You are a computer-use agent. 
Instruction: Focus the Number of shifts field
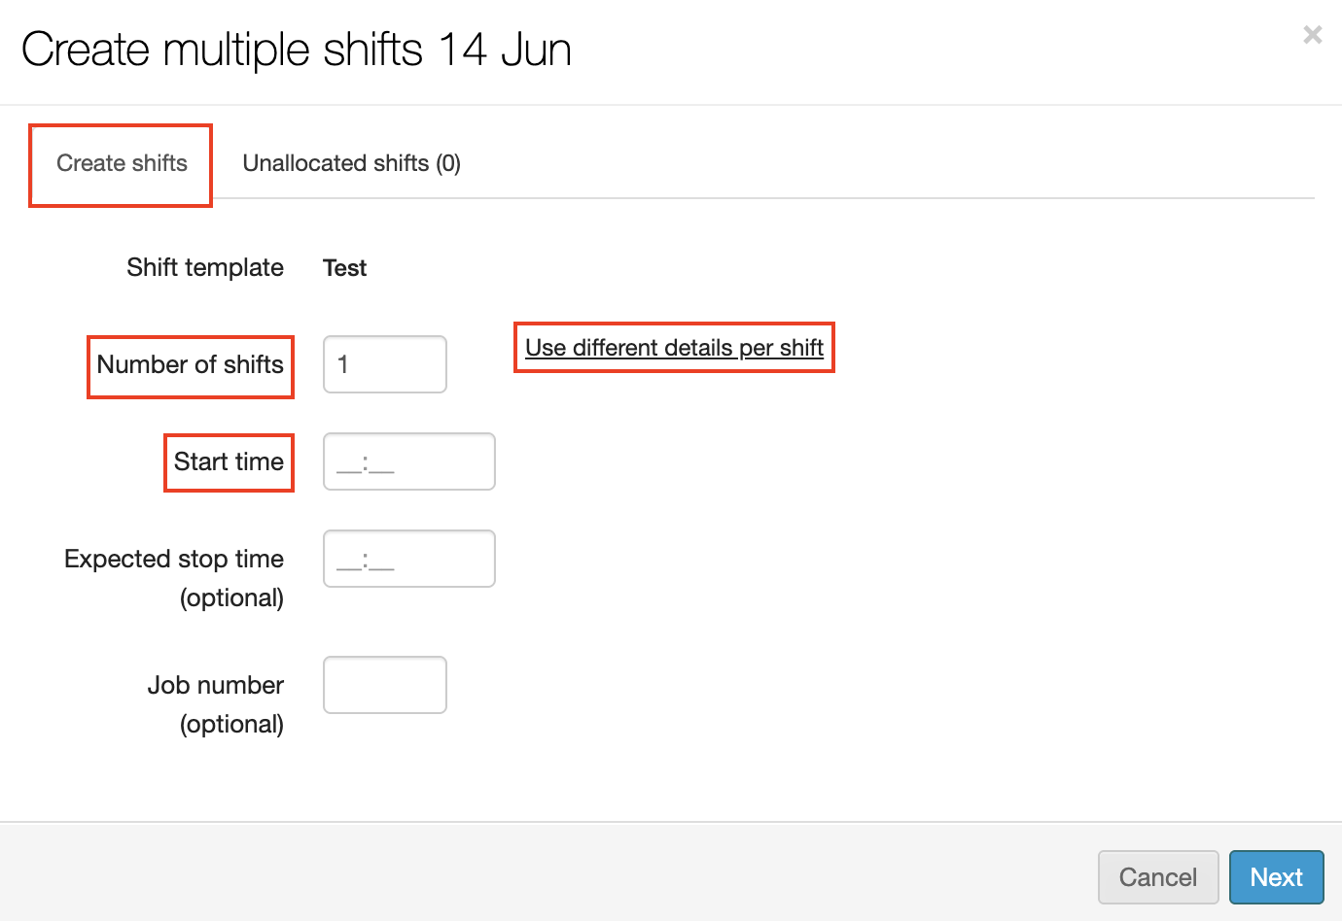point(384,364)
